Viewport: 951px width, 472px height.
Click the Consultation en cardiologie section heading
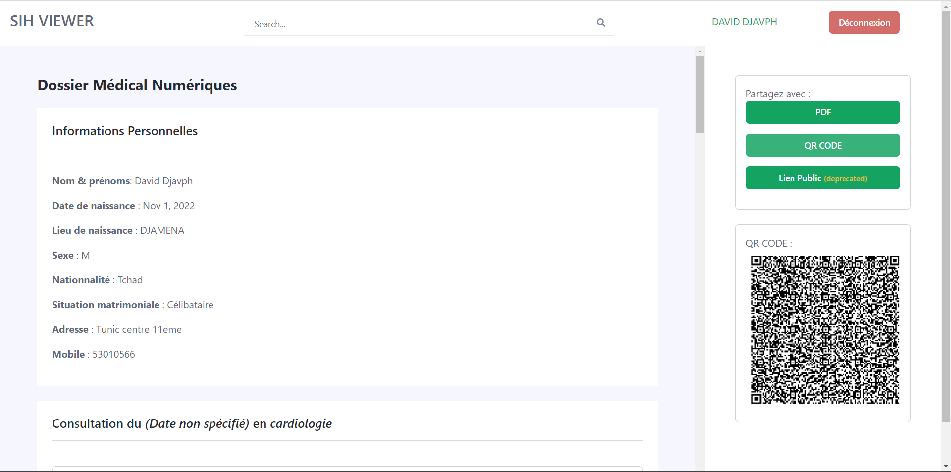pos(192,424)
